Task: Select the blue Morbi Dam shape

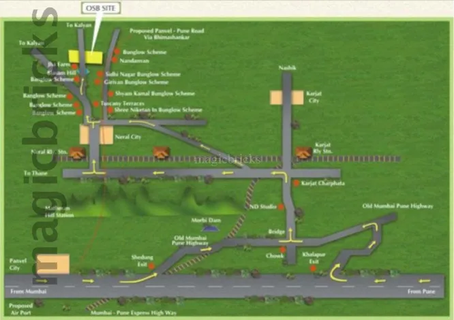Action: [x=212, y=229]
